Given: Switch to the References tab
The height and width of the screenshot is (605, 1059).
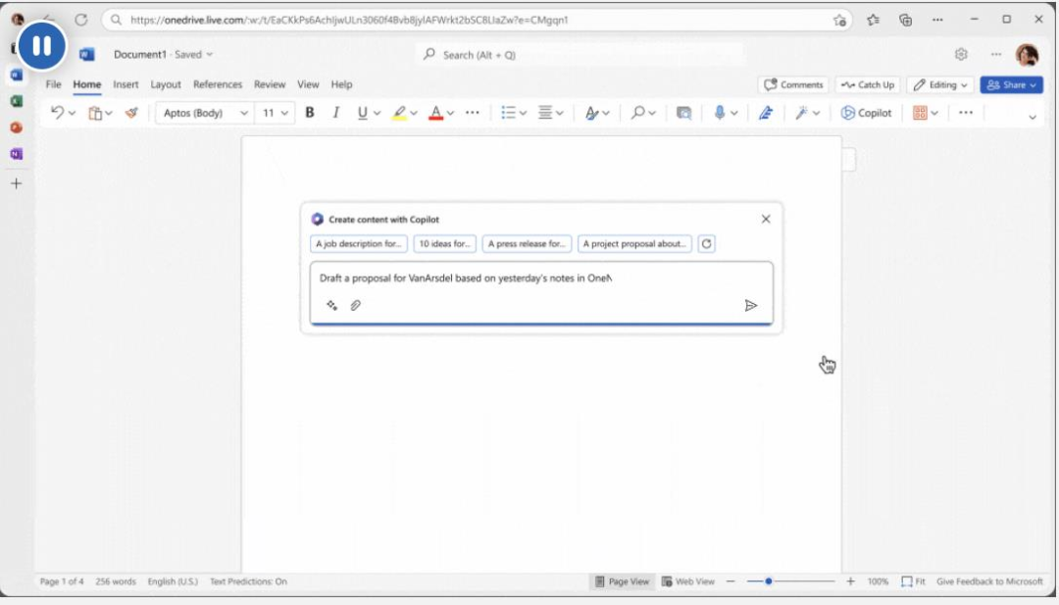Looking at the screenshot, I should [x=217, y=85].
